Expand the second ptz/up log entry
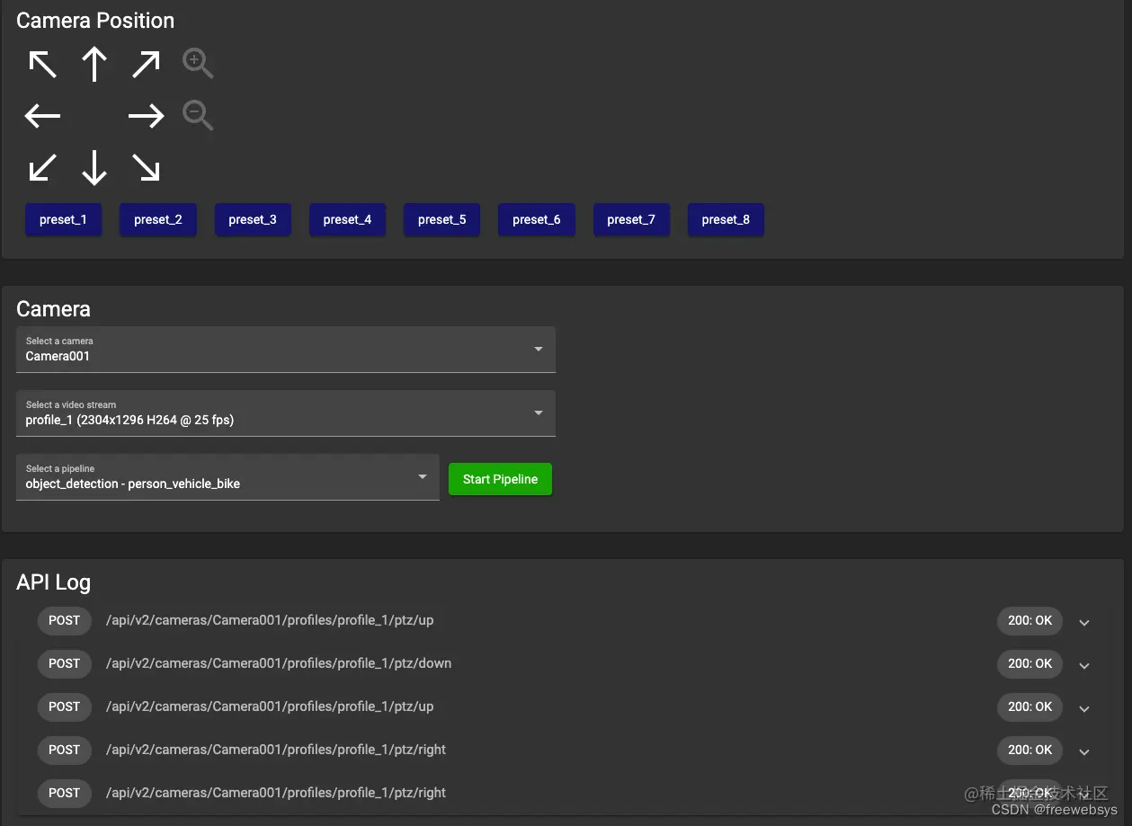The height and width of the screenshot is (826, 1132). click(1084, 708)
